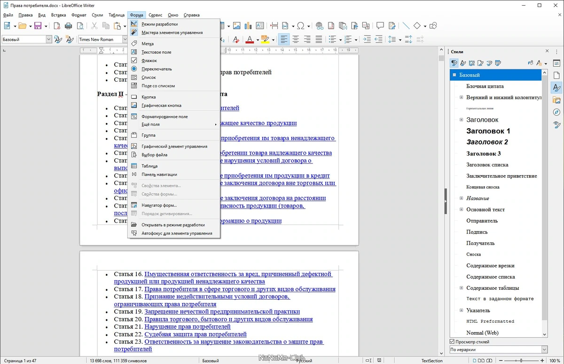The height and width of the screenshot is (364, 564).
Task: Click the Cut scissors icon
Action: pyautogui.click(x=94, y=26)
